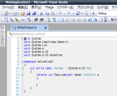Viewport: 117px width, 96px height.
Task: Click System.Linq text on line 3
Action: (39, 45)
